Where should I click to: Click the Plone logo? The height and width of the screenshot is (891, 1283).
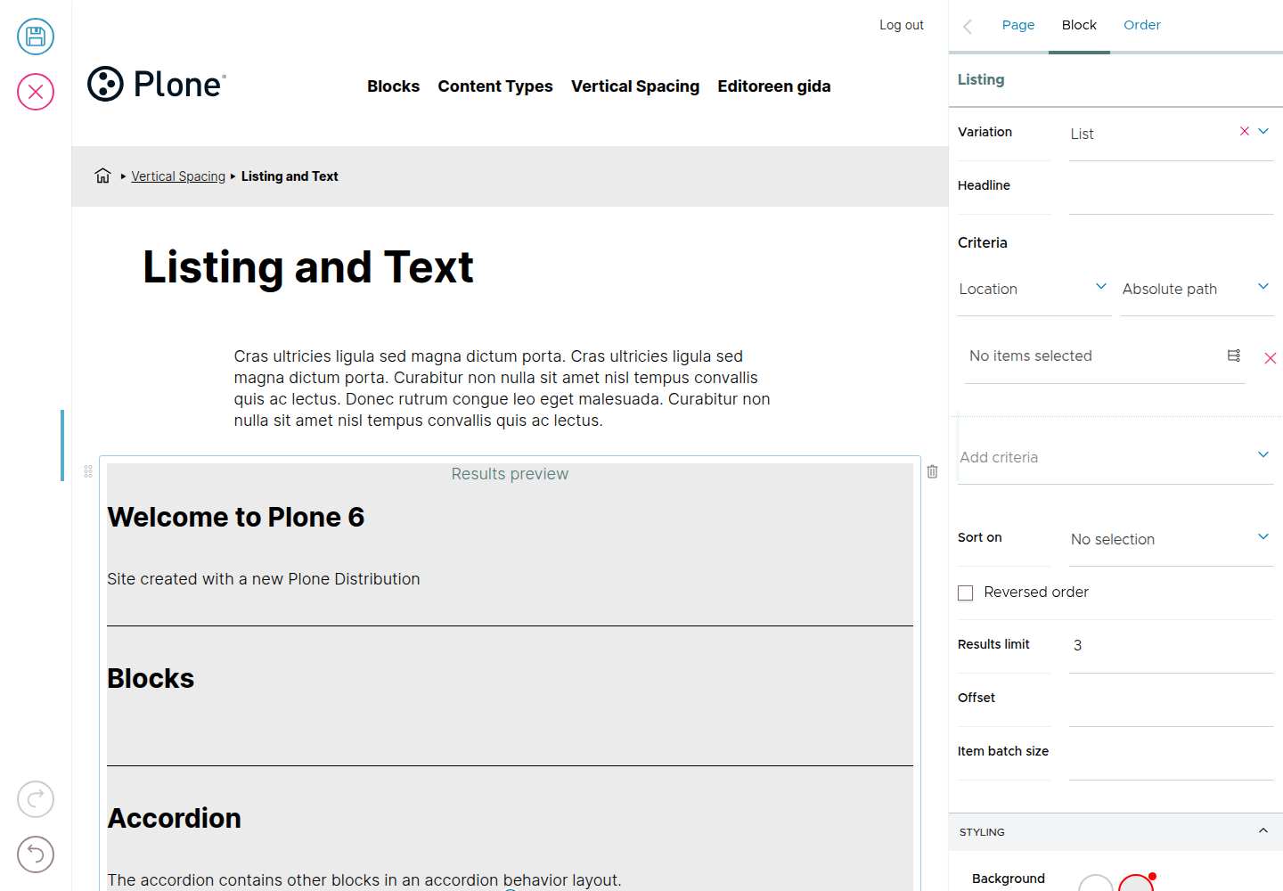coord(157,84)
